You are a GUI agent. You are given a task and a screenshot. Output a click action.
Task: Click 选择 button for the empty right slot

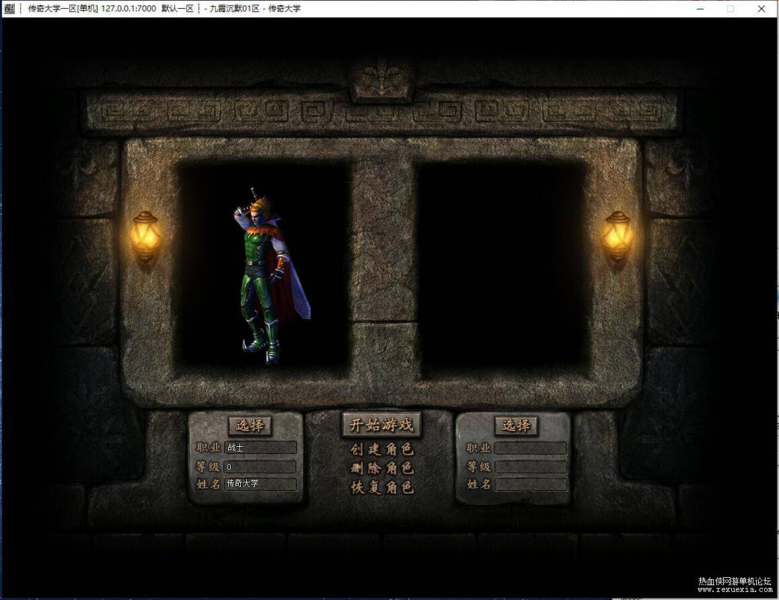coord(516,425)
